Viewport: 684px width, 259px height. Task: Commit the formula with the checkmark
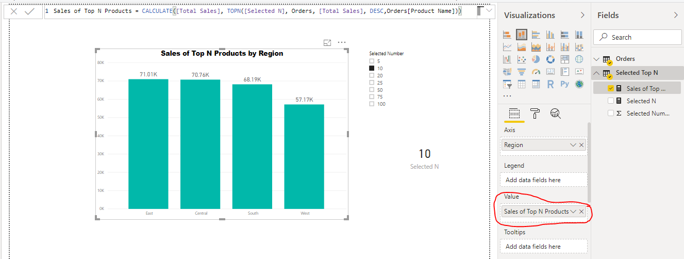(30, 11)
